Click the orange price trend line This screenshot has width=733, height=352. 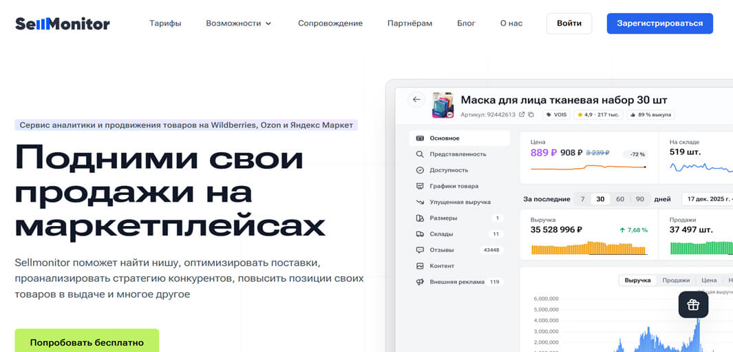point(588,167)
